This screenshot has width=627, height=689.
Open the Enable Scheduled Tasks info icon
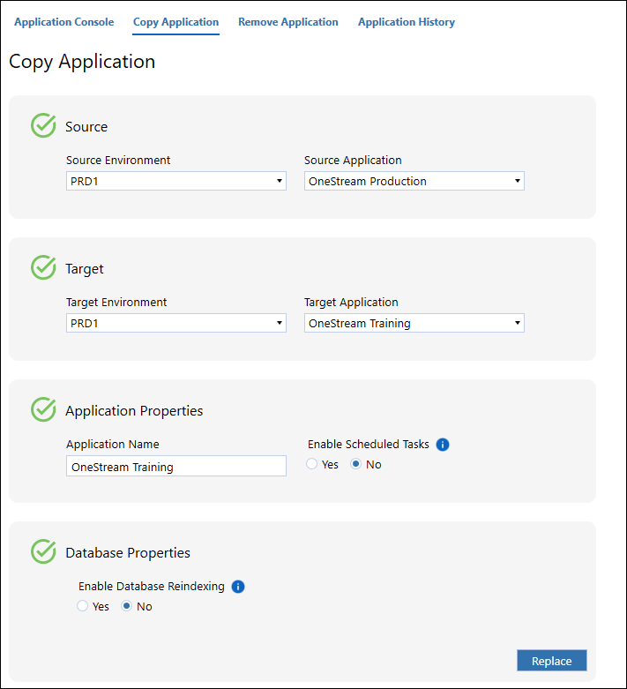point(443,445)
